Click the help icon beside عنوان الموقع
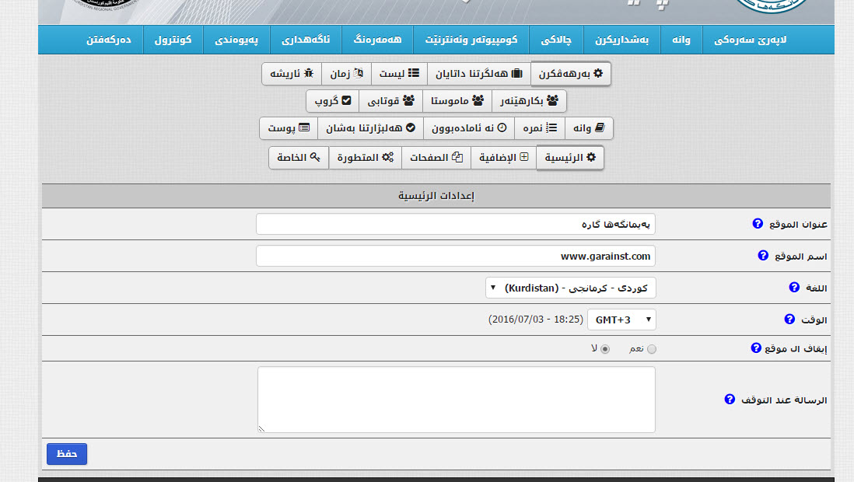Viewport: 854px width, 482px height. [758, 224]
